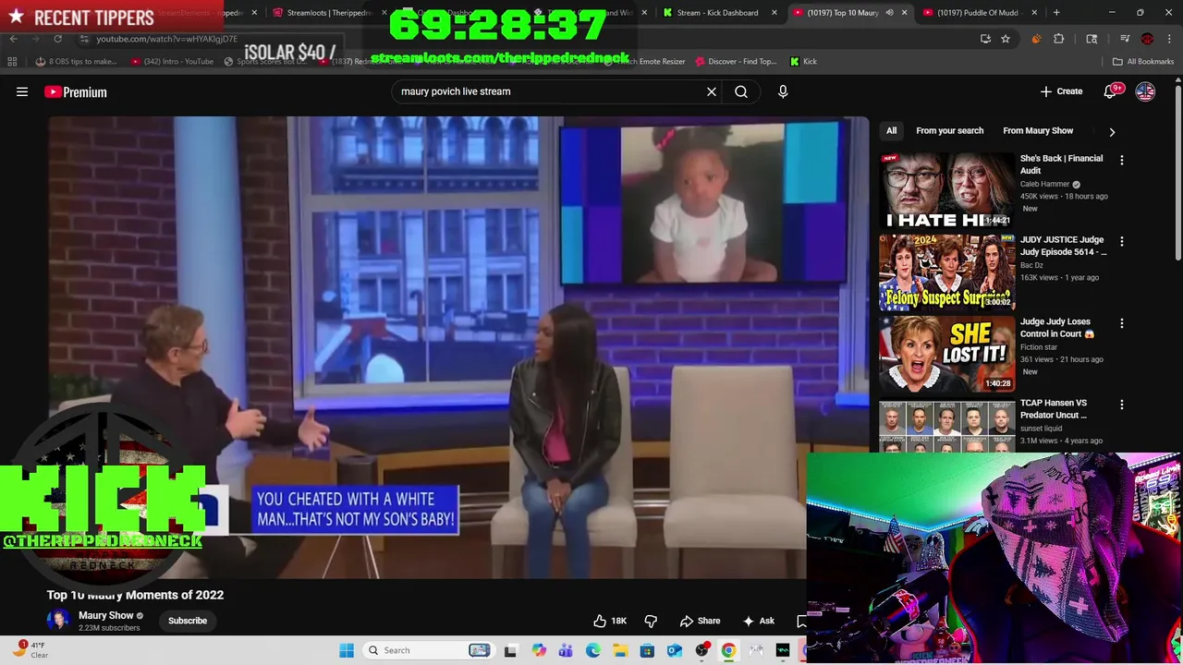Click the video title Top 10 Maury Moments
Image resolution: width=1183 pixels, height=665 pixels.
[x=136, y=595]
